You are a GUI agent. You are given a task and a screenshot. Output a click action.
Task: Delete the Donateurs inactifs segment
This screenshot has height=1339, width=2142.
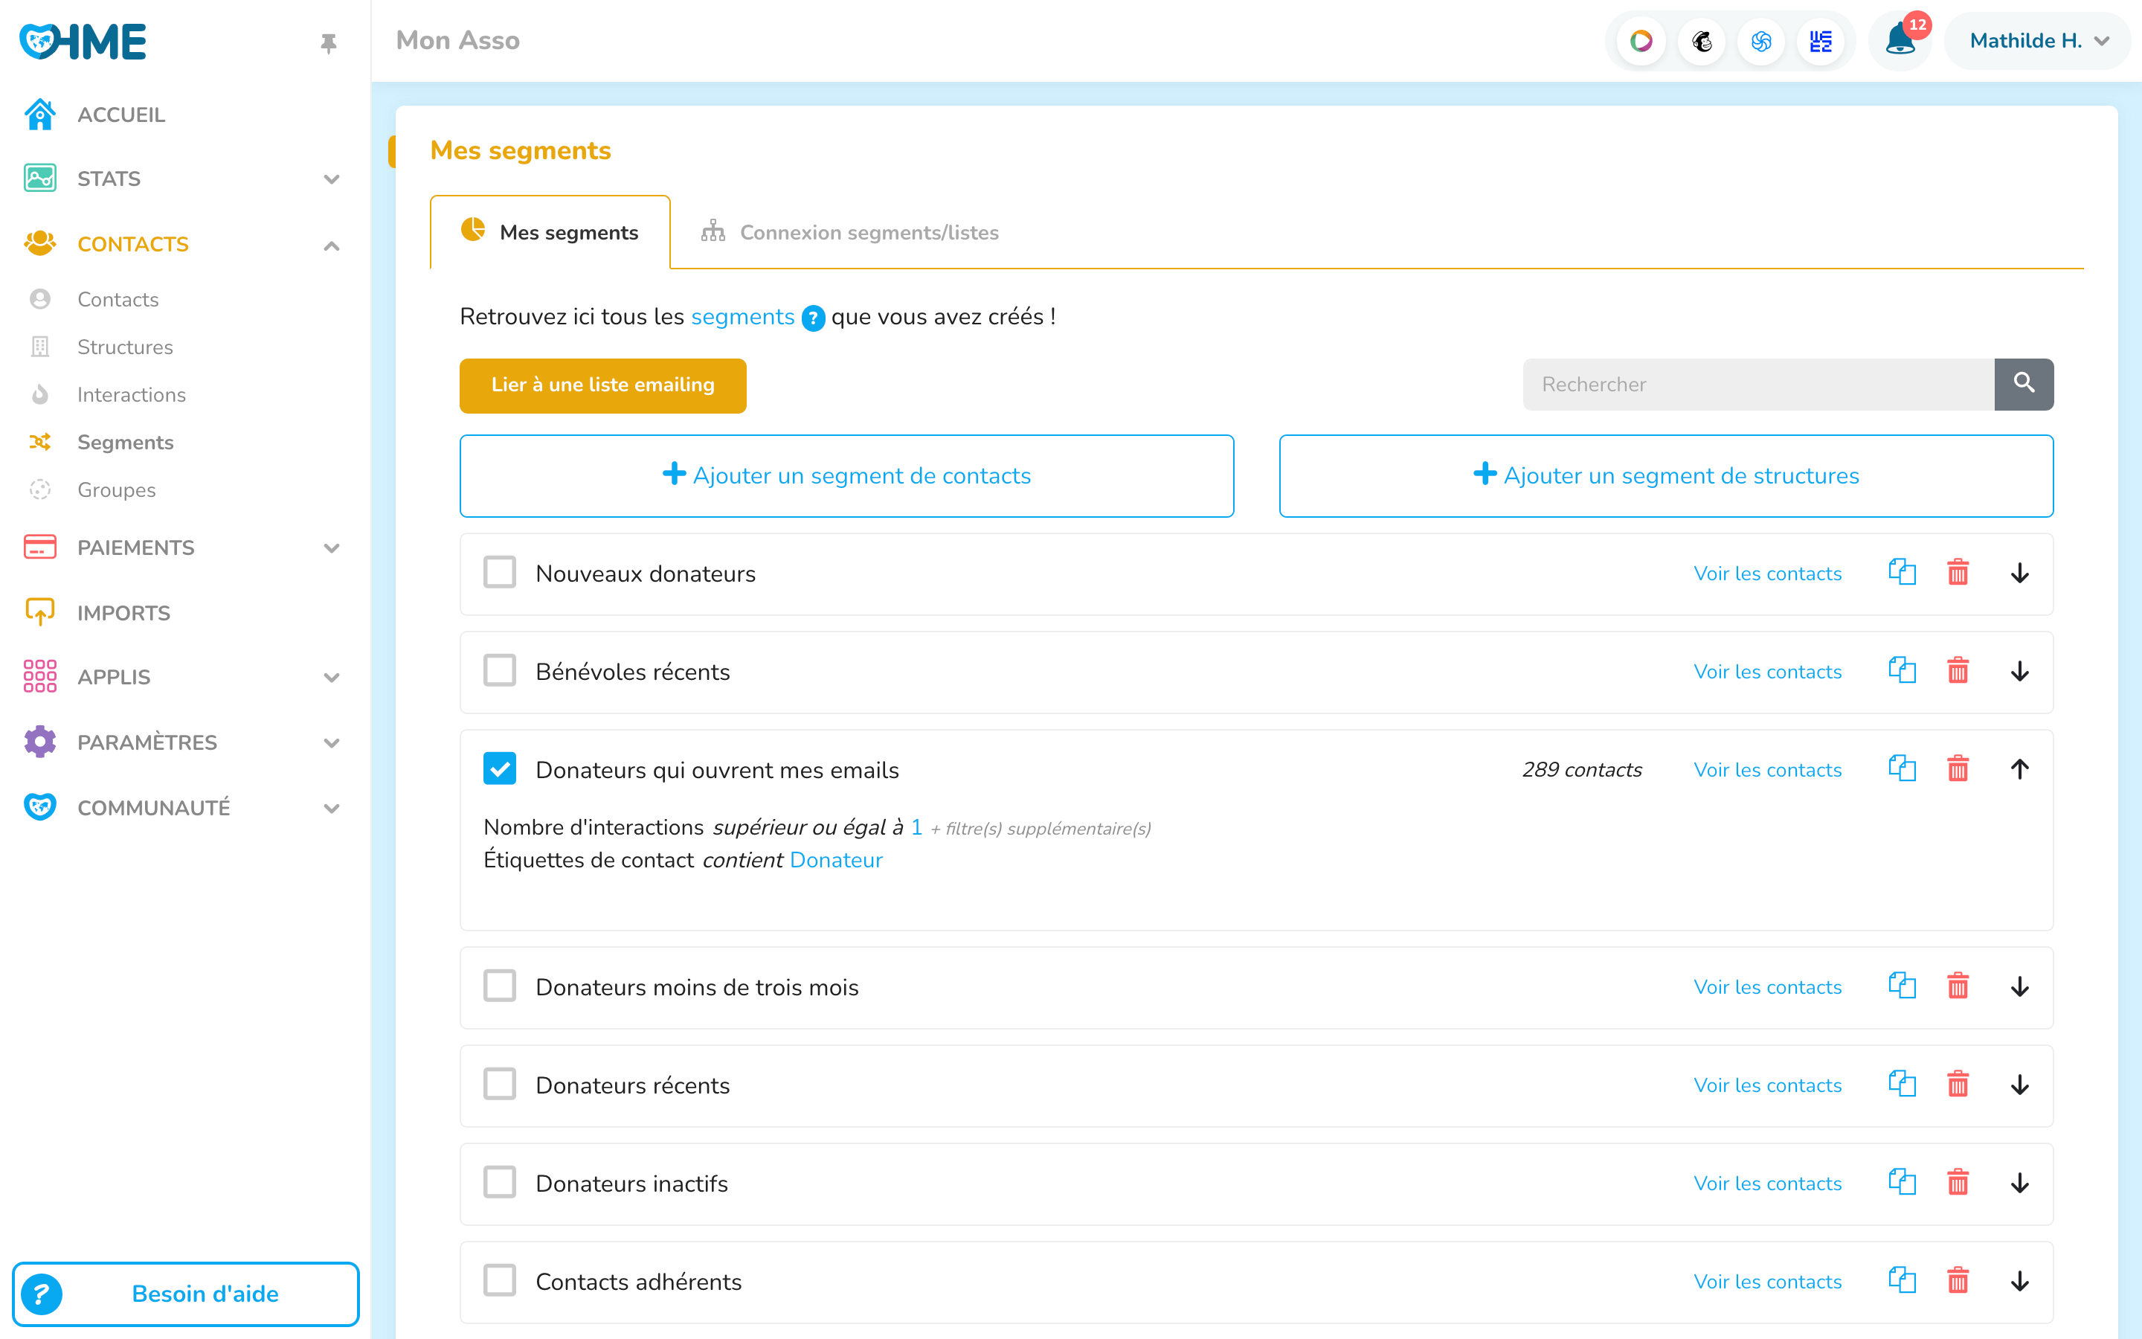click(x=1957, y=1183)
